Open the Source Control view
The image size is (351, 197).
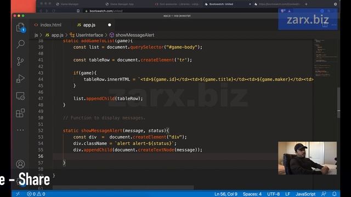coord(20,61)
